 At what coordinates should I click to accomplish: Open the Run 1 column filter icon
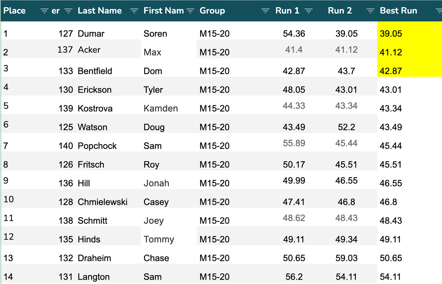coord(308,11)
